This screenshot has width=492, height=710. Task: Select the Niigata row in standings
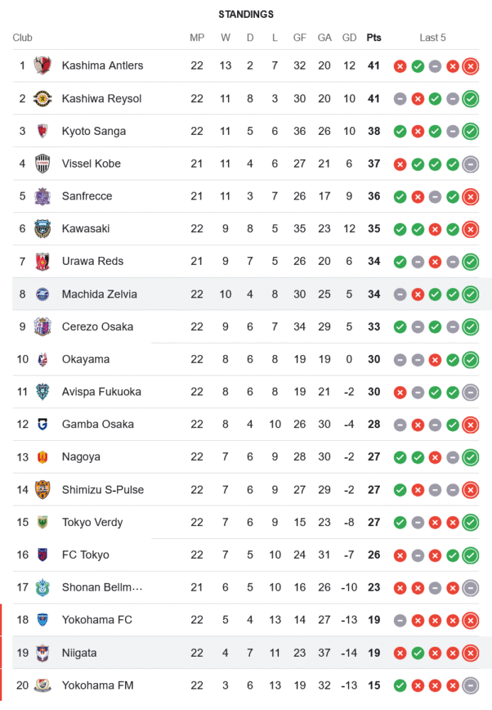coord(246,652)
